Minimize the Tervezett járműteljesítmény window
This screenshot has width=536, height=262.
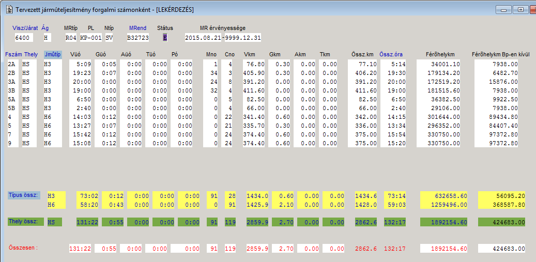click(x=503, y=10)
